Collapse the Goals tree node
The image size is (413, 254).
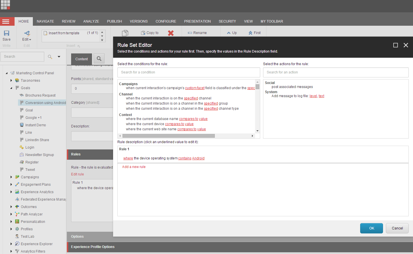[x=11, y=88]
